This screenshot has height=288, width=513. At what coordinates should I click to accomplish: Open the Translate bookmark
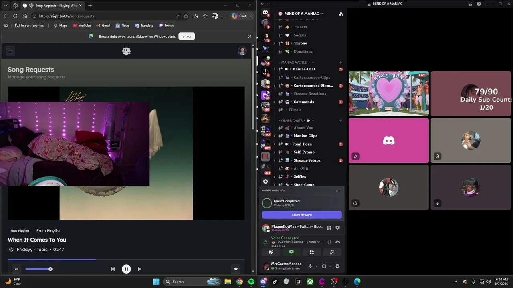(144, 26)
